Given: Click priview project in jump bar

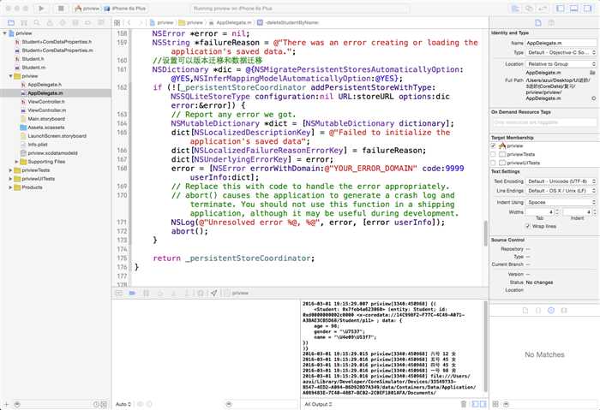Looking at the screenshot, I should [162, 23].
